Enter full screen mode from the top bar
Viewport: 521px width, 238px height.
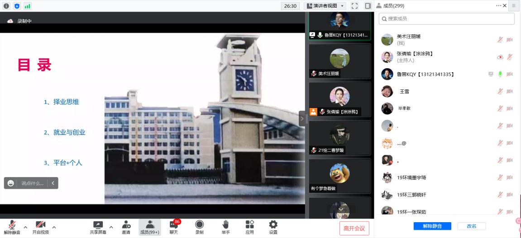click(x=354, y=6)
